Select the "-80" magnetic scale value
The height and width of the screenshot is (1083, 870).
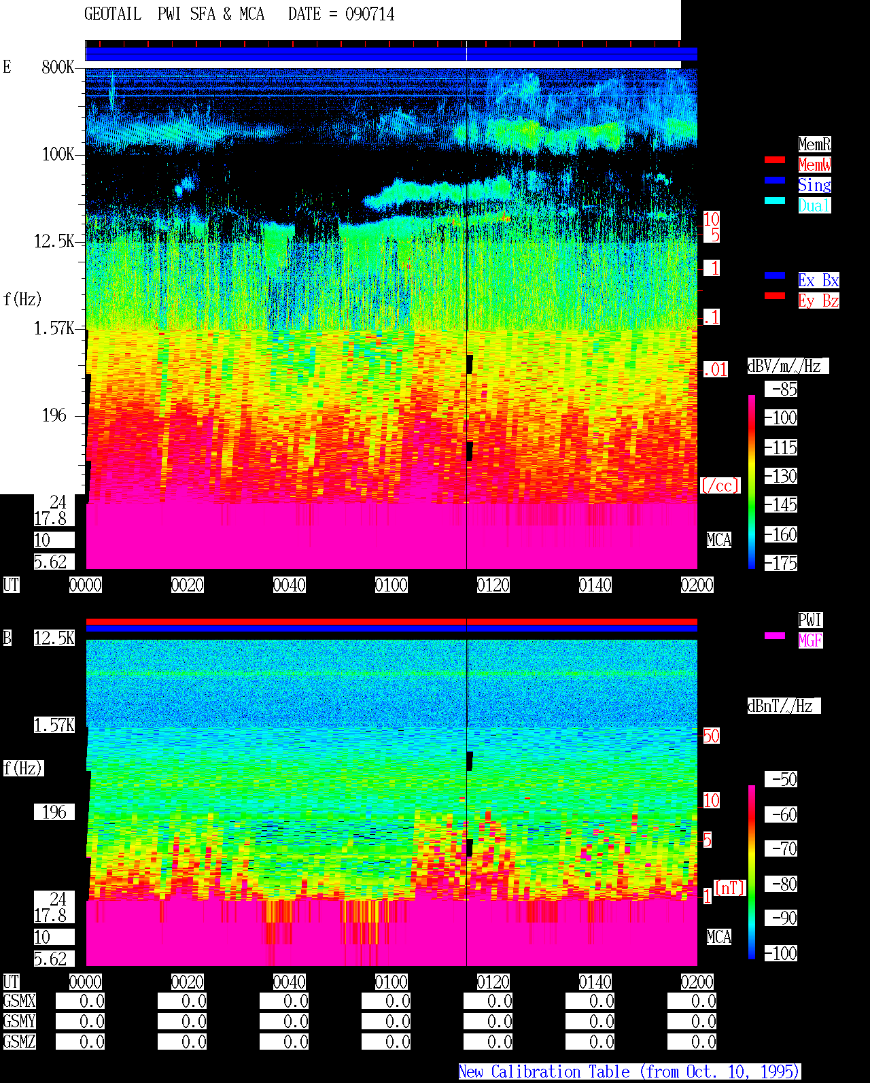pyautogui.click(x=781, y=884)
